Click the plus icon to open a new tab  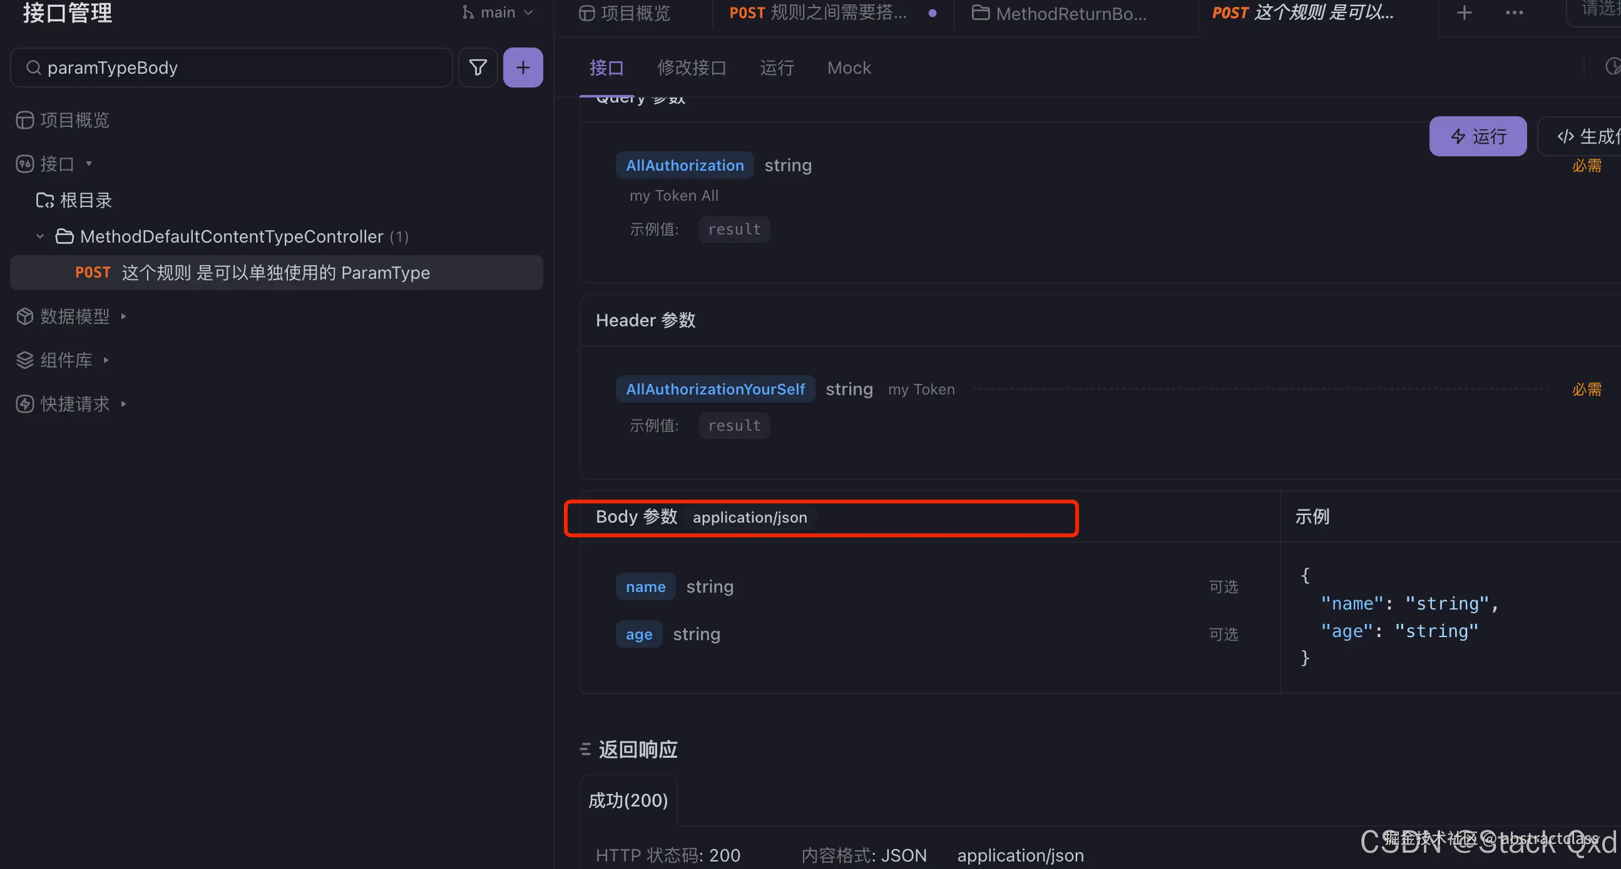coord(1465,13)
